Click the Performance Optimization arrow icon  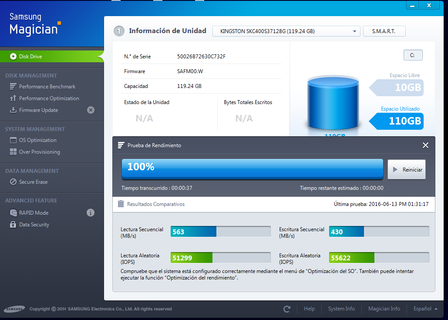click(13, 98)
